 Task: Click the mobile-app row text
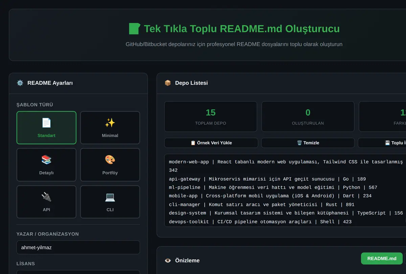pos(270,196)
